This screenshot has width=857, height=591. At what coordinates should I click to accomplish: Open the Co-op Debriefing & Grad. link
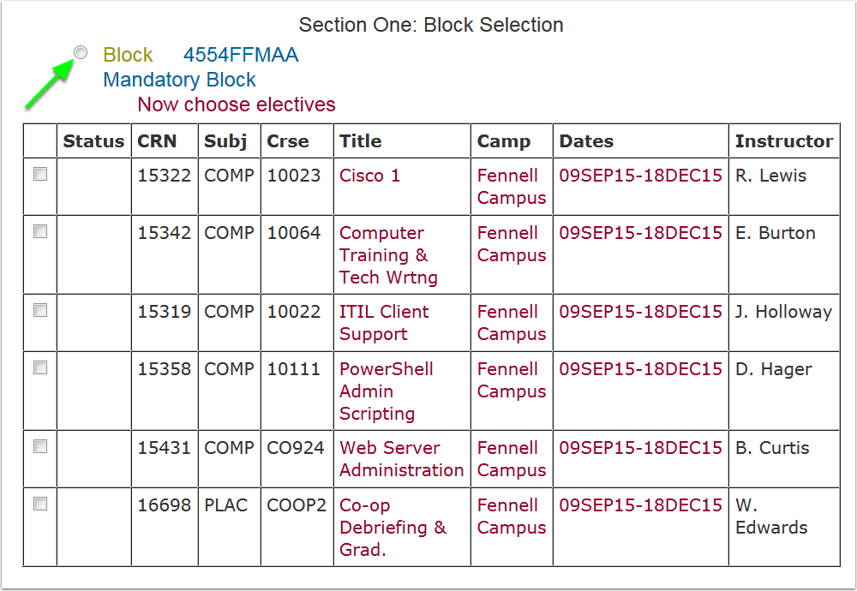393,528
